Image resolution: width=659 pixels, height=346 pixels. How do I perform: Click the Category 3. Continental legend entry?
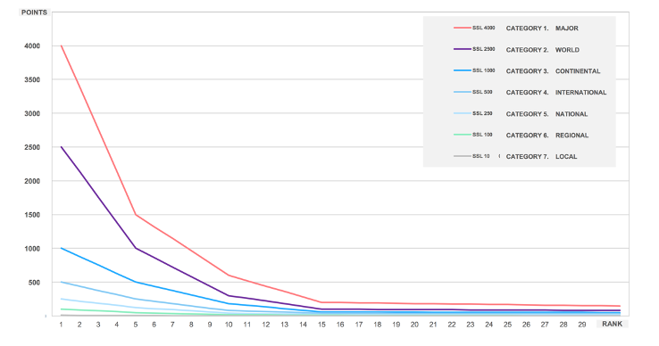pyautogui.click(x=553, y=71)
